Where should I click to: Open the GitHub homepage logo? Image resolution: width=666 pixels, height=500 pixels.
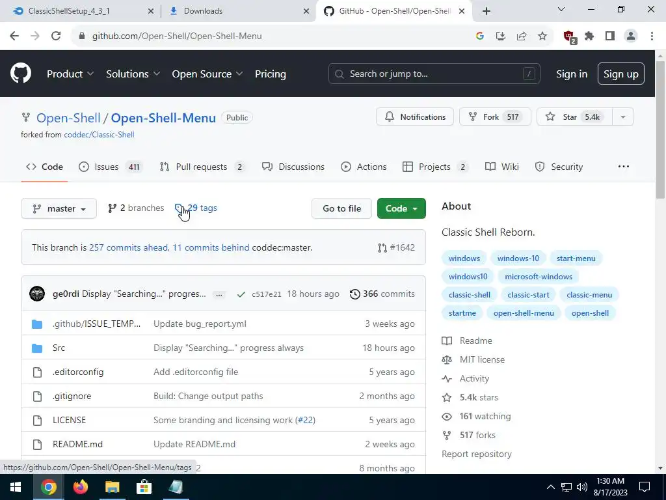[x=21, y=74]
